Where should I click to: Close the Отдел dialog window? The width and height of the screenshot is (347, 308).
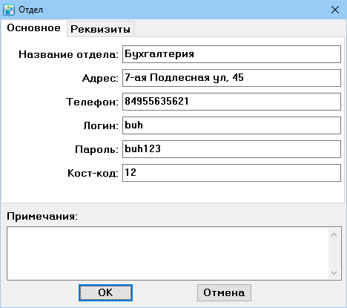pos(335,10)
